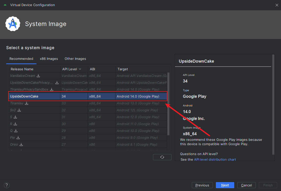Download the Q system image
281x191 pixels.
coord(16,131)
